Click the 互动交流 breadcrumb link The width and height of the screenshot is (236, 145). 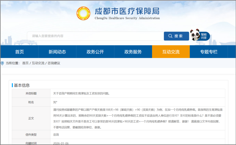tap(38, 63)
